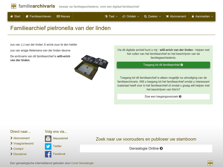Click the padlock icon next to Aanmelden

tap(193, 16)
